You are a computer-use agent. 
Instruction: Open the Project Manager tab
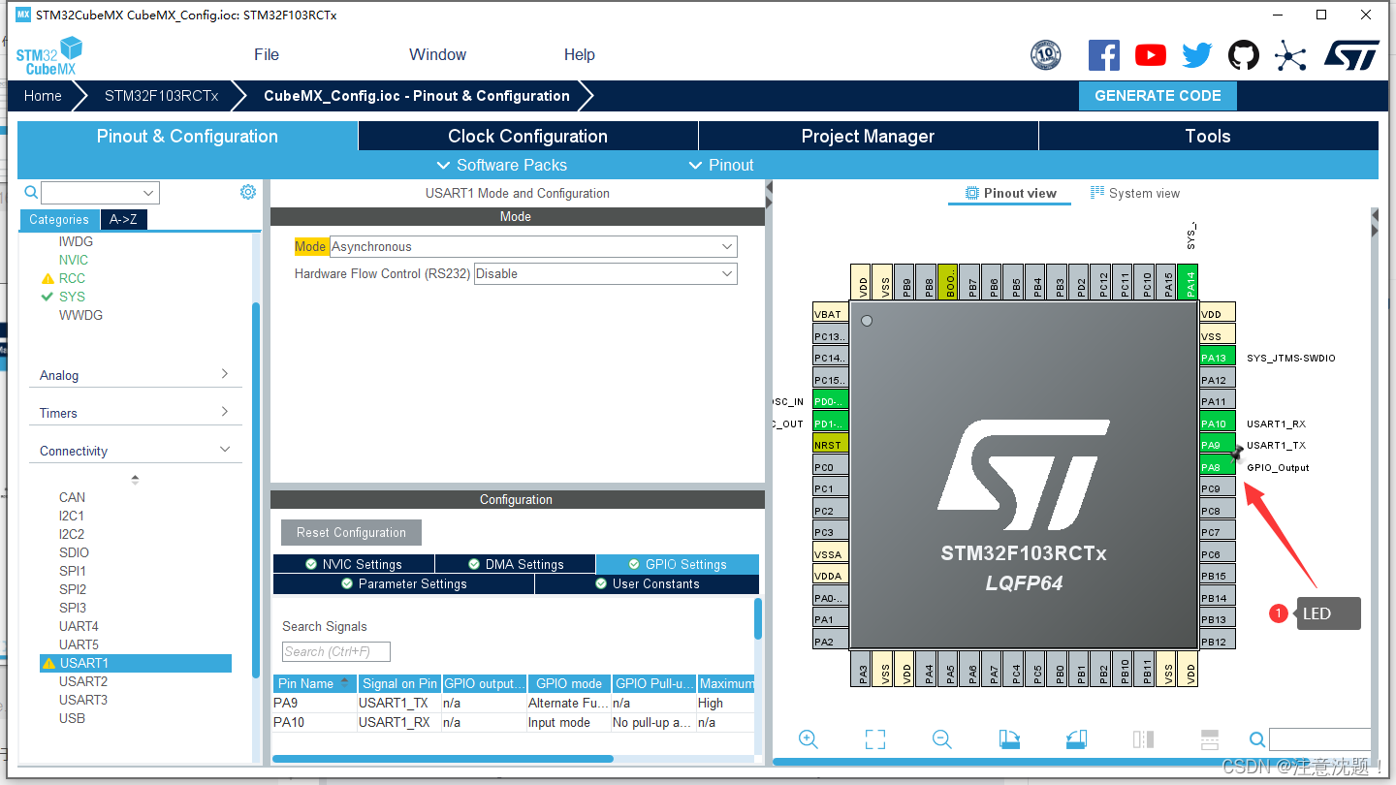[868, 136]
